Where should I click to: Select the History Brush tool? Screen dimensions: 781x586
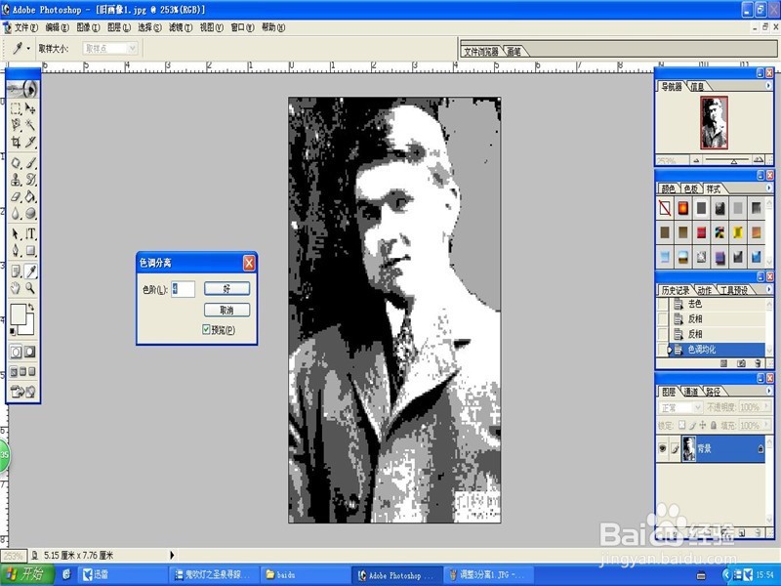click(x=30, y=180)
